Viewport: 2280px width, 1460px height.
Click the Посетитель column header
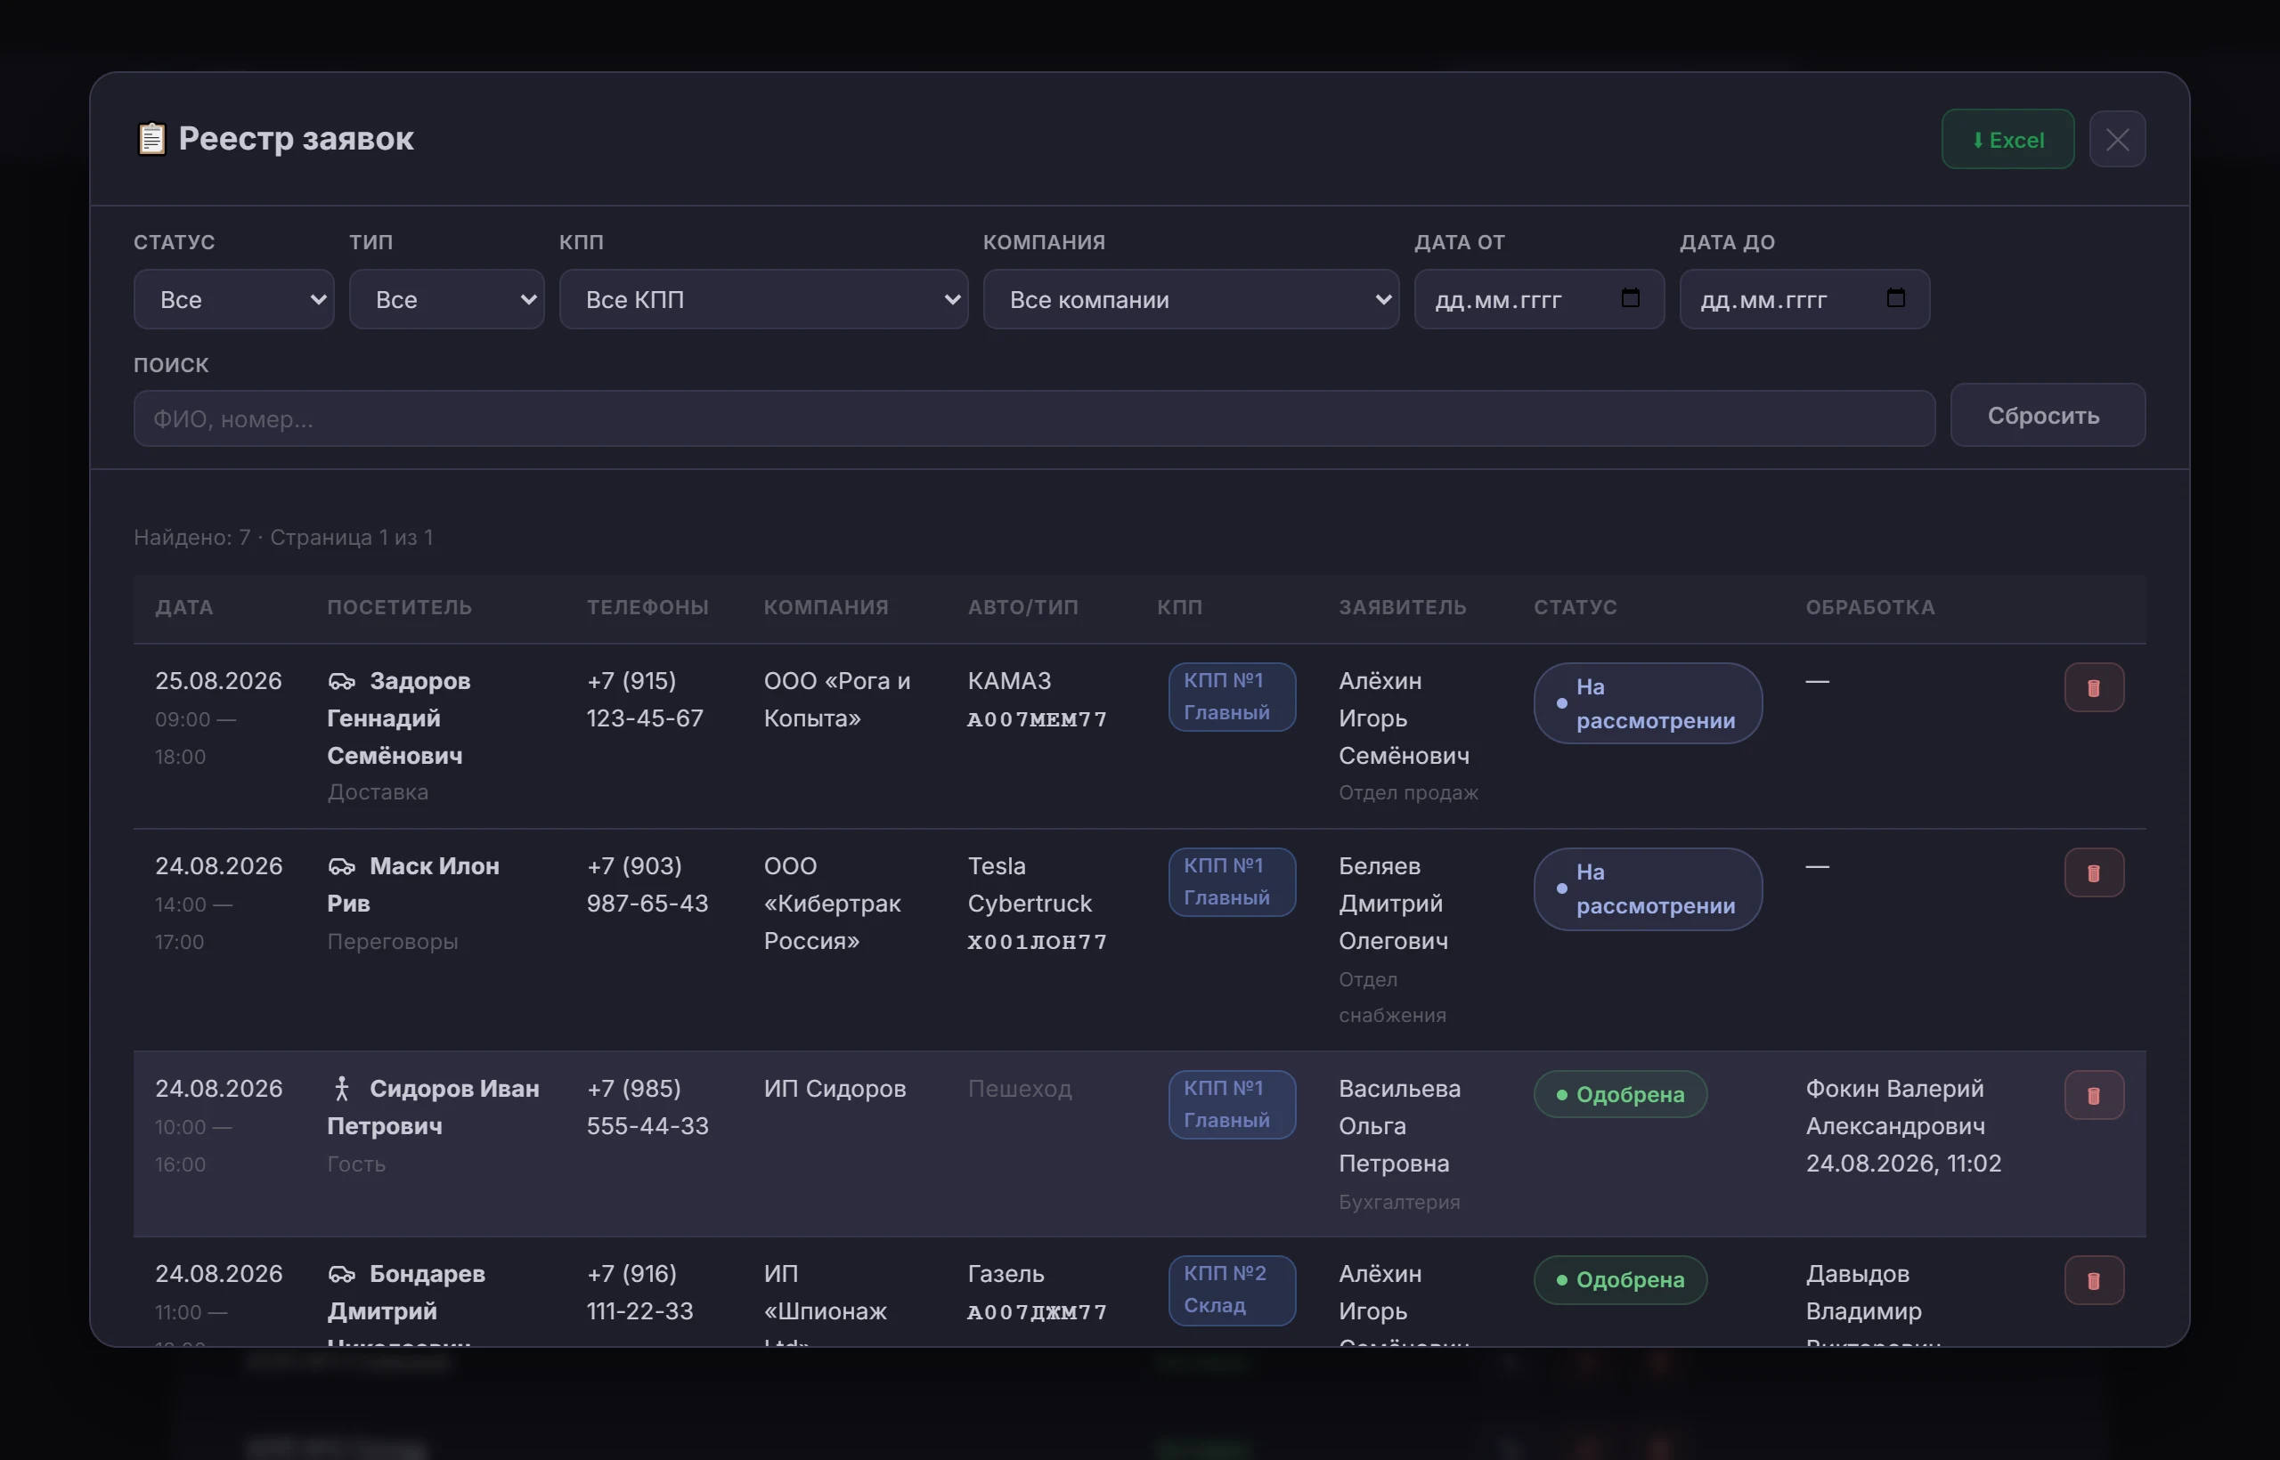(x=399, y=607)
